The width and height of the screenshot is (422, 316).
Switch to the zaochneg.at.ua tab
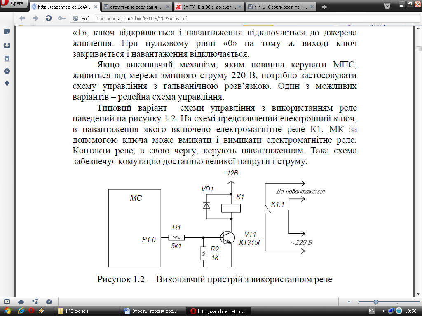(x=65, y=7)
